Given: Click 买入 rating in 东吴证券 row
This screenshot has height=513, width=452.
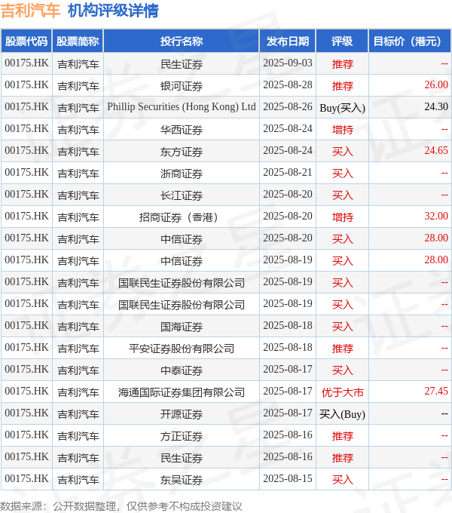Looking at the screenshot, I should pos(342,480).
